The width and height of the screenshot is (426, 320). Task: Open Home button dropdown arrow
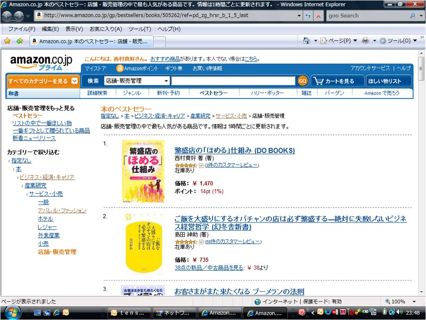(315, 41)
